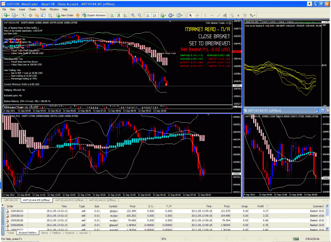Open the Profiles toolbar icon
Image resolution: width=331 pixels, height=242 pixels.
click(x=14, y=15)
